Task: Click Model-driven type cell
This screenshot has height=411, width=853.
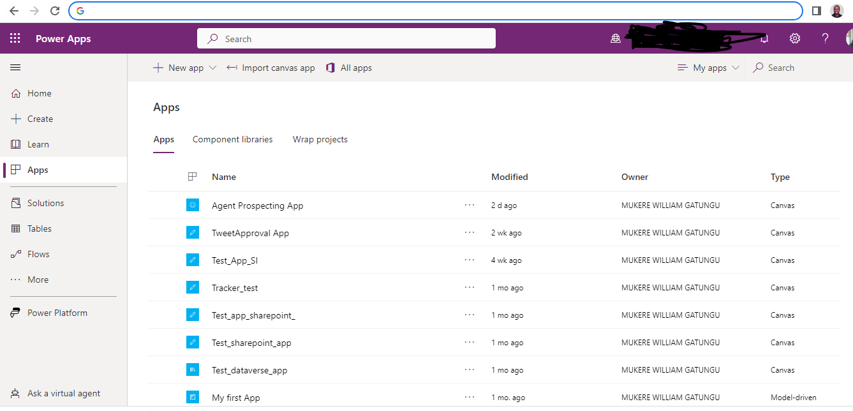Action: 794,398
